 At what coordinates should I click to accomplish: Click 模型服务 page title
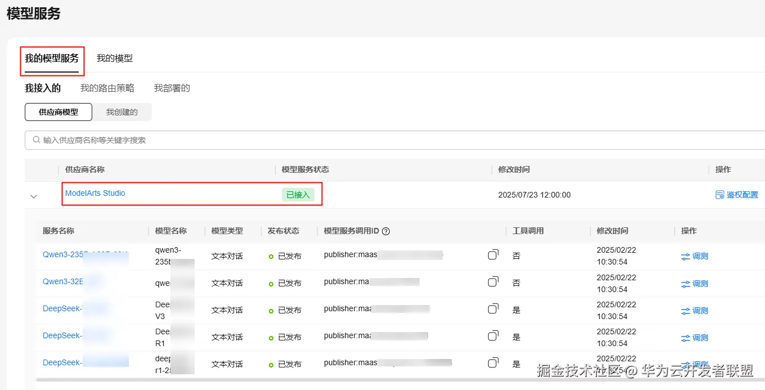[x=34, y=13]
